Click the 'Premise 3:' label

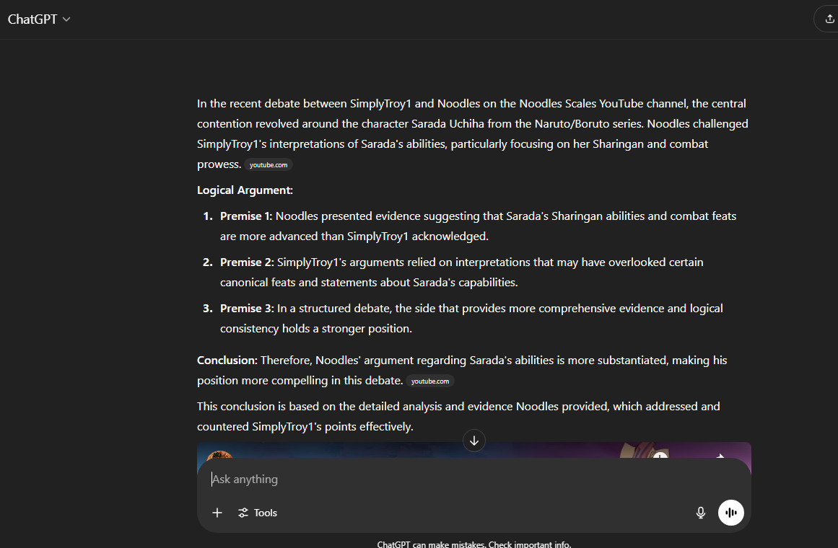(x=247, y=309)
